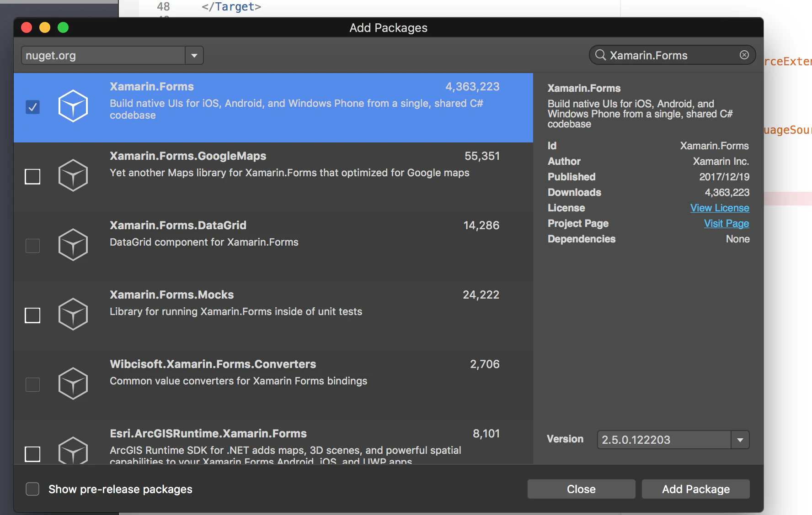Click the 24,222 download count
The width and height of the screenshot is (812, 515).
481,295
